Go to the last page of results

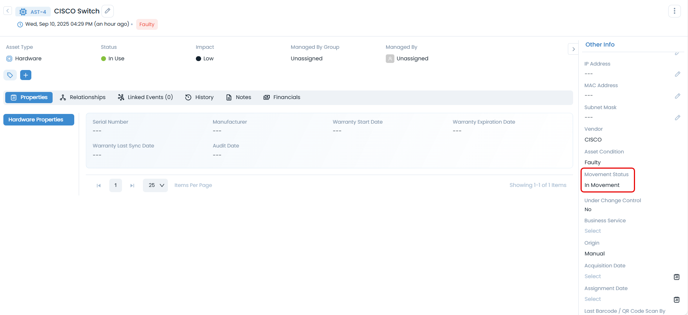(132, 185)
